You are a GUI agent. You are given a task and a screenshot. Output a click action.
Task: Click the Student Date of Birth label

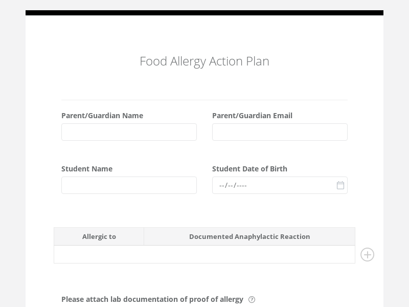click(249, 169)
